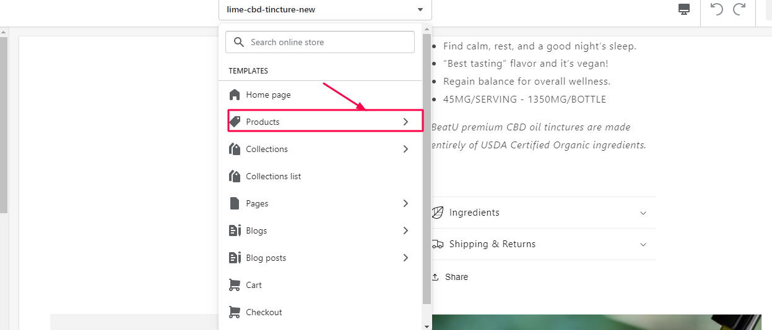Click the Ingredients leaf icon

tap(437, 213)
